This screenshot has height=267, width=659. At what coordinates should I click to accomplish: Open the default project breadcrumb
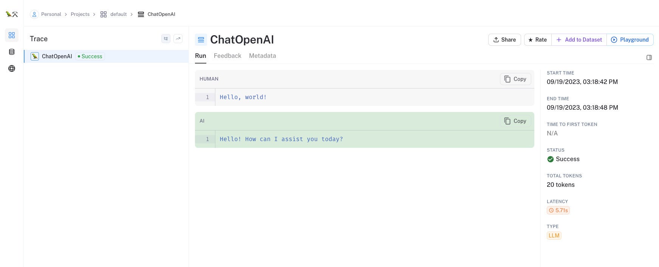[x=118, y=14]
